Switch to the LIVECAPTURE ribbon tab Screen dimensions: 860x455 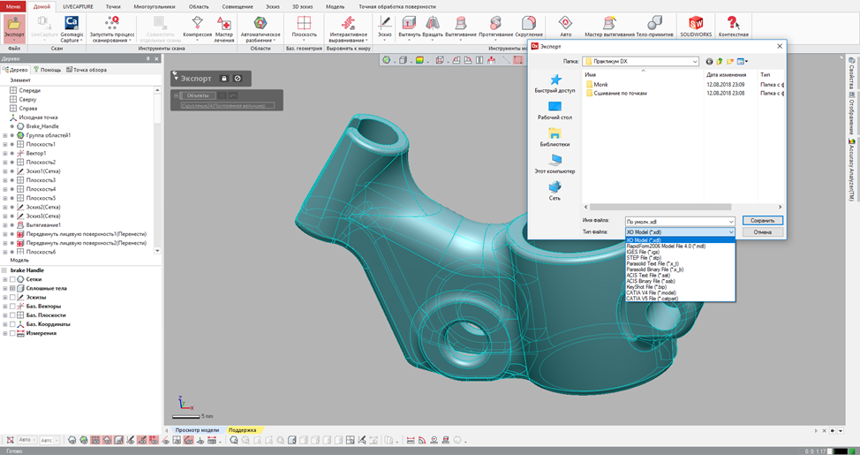78,6
